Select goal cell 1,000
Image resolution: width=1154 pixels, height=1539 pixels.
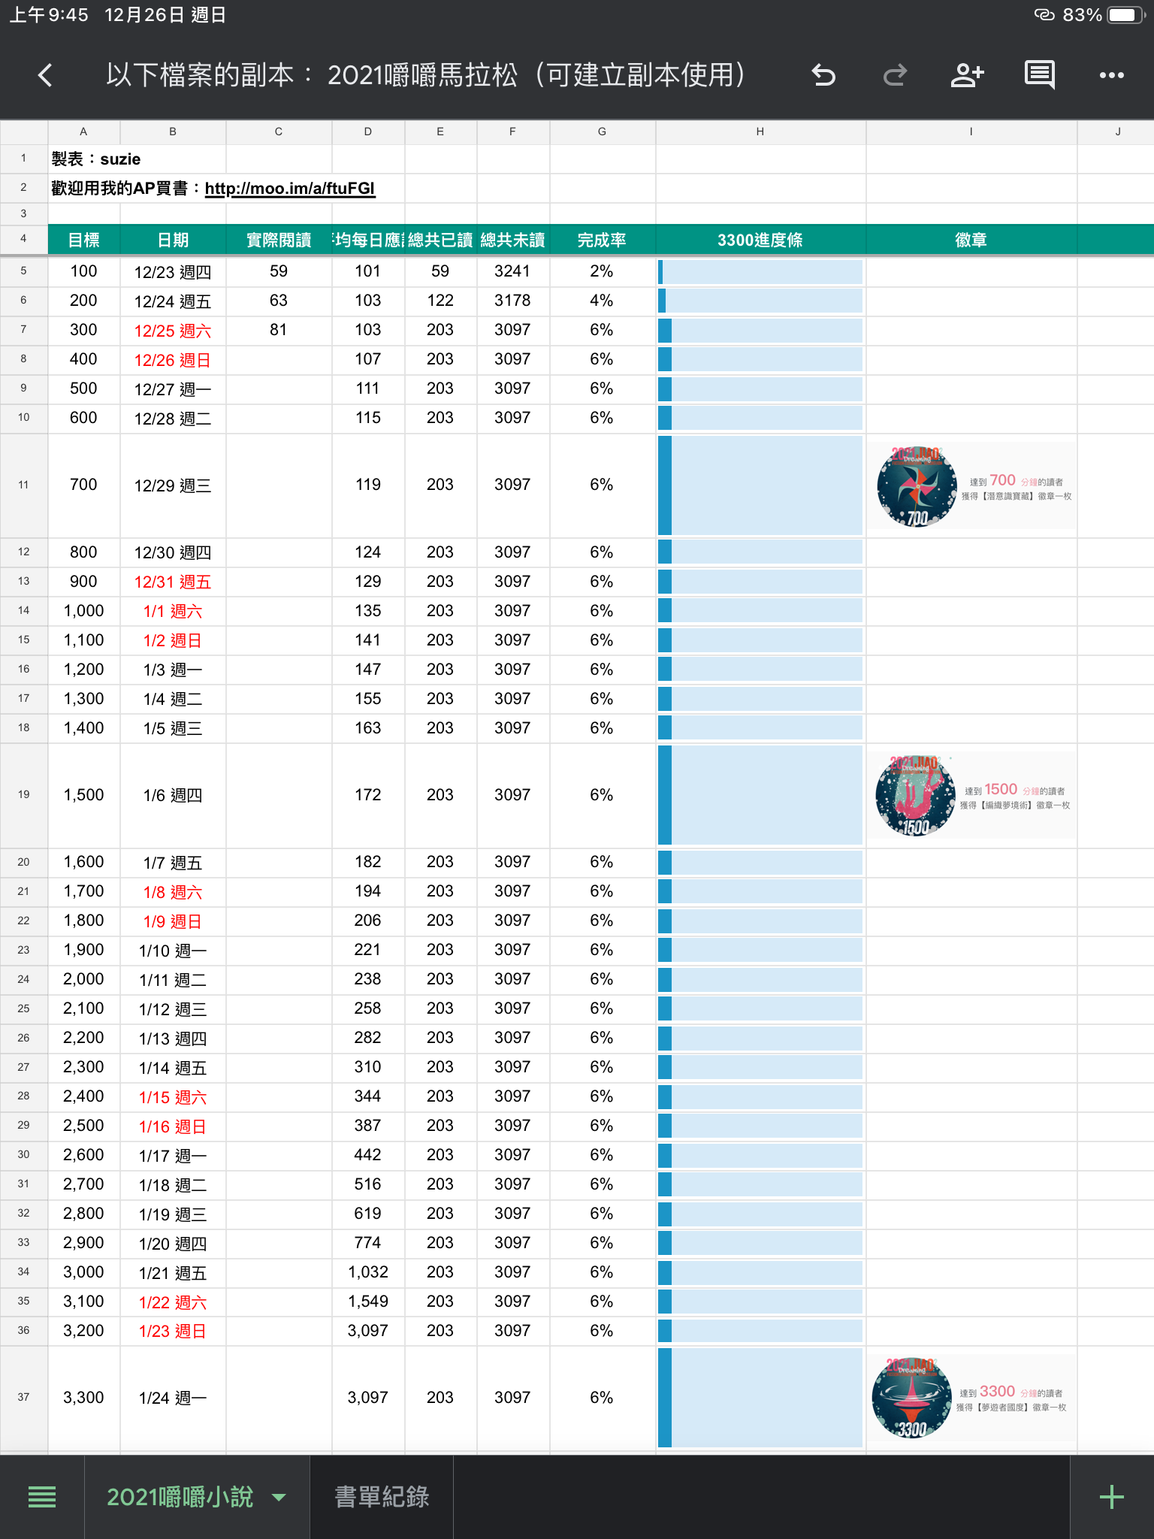click(x=83, y=611)
